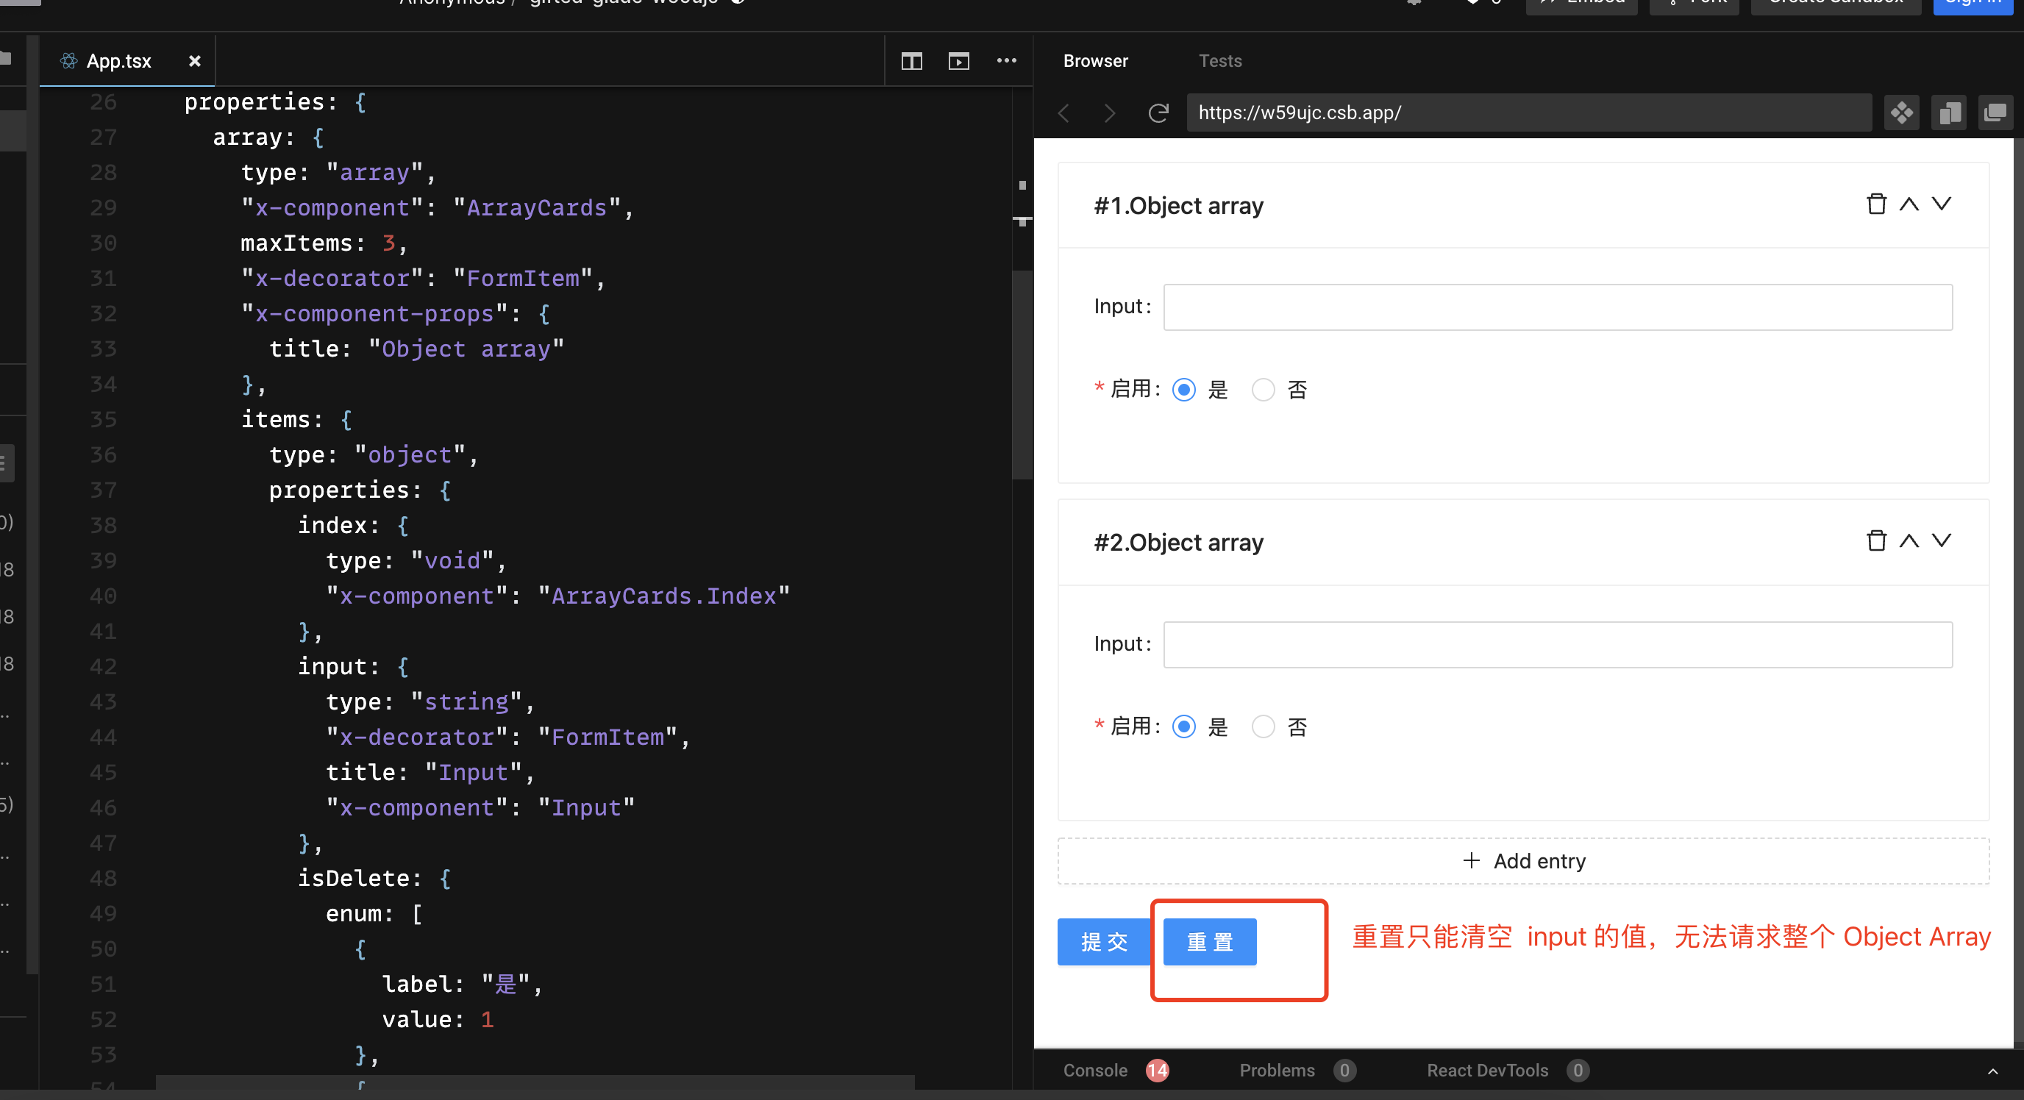
Task: Reload the browser preview
Action: pyautogui.click(x=1158, y=113)
